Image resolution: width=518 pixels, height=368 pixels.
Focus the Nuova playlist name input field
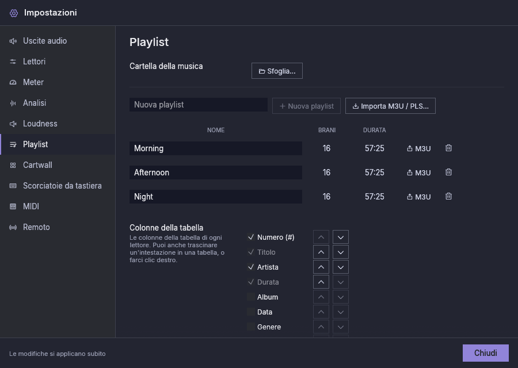[199, 105]
